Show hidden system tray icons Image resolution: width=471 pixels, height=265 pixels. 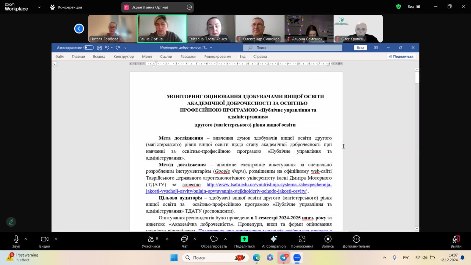click(x=385, y=258)
